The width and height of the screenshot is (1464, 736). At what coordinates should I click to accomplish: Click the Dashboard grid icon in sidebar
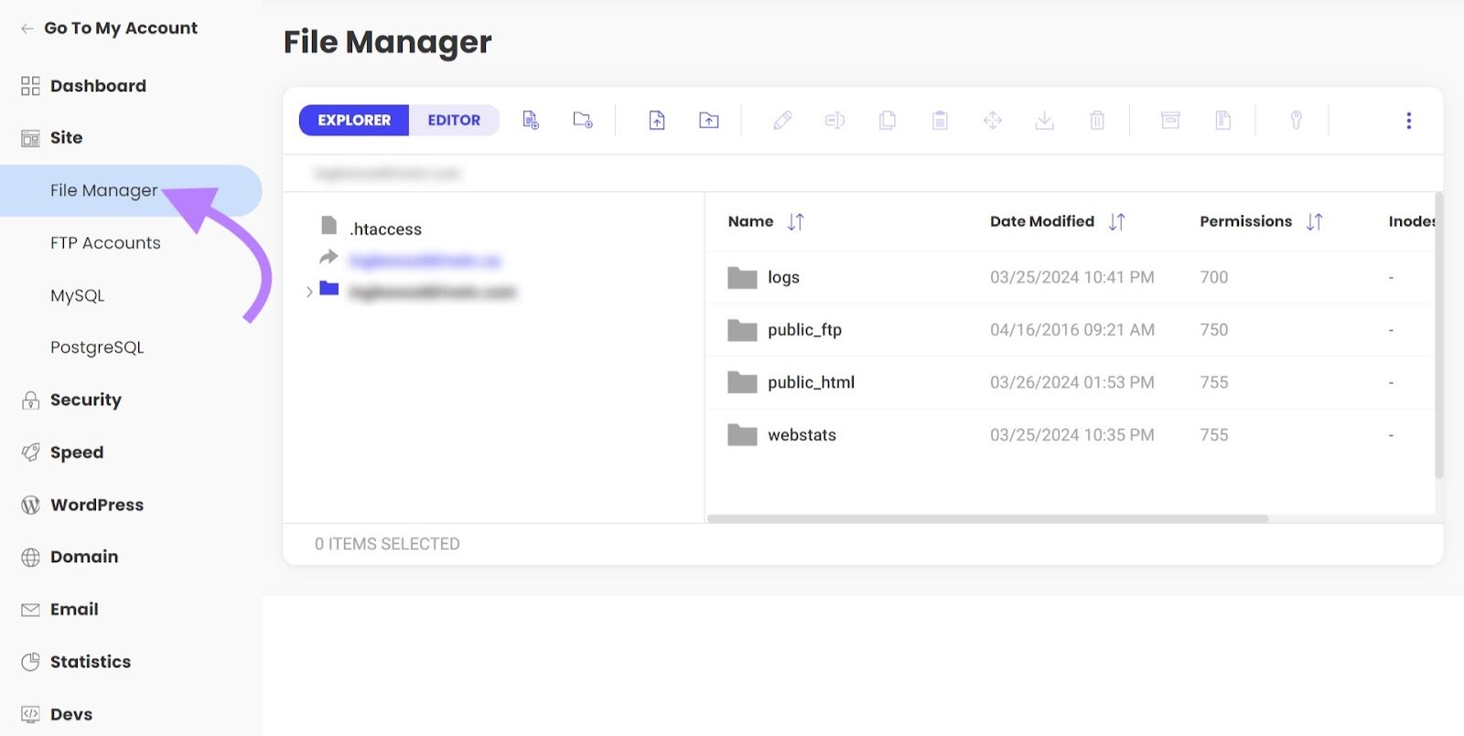click(x=30, y=86)
